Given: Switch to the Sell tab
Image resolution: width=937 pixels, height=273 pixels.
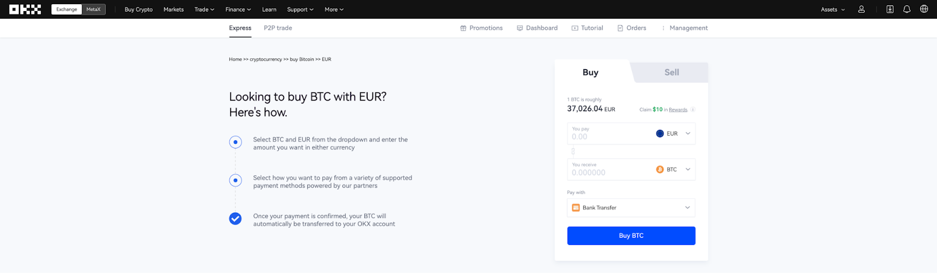Looking at the screenshot, I should (671, 72).
